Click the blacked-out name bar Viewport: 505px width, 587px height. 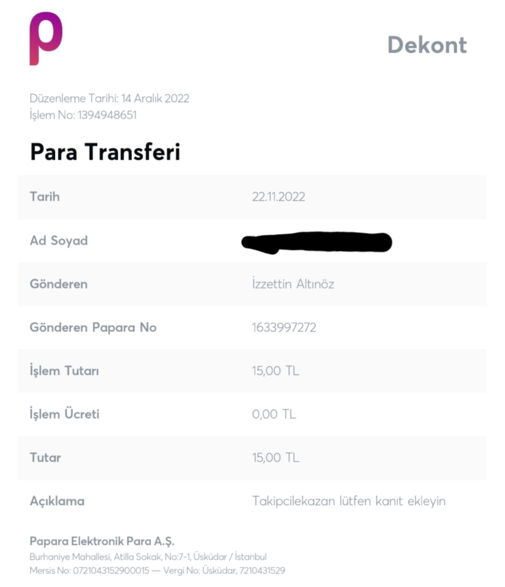[317, 242]
